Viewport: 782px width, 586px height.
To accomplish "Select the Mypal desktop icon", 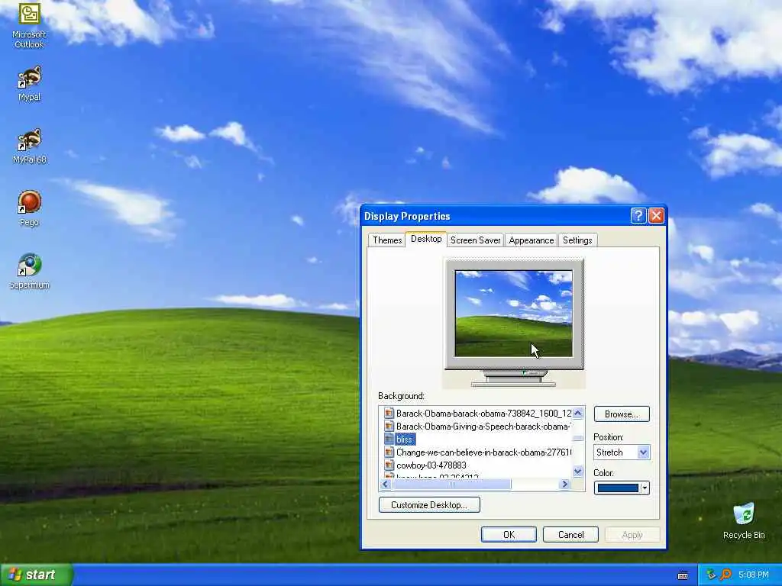I will (x=30, y=83).
